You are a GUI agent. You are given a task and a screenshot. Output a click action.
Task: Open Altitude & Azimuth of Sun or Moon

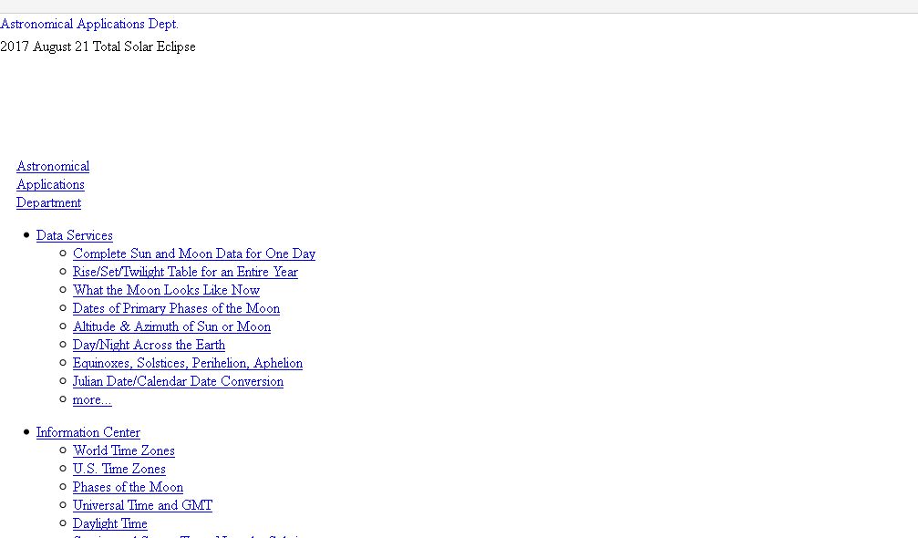coord(171,326)
